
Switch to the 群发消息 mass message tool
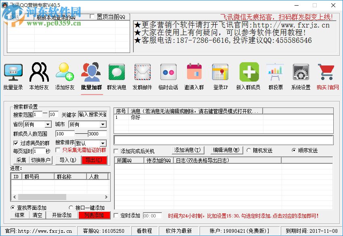point(116,77)
